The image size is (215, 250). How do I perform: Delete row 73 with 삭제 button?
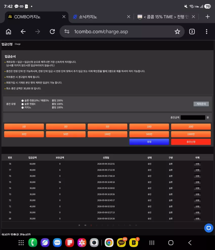(x=197, y=194)
